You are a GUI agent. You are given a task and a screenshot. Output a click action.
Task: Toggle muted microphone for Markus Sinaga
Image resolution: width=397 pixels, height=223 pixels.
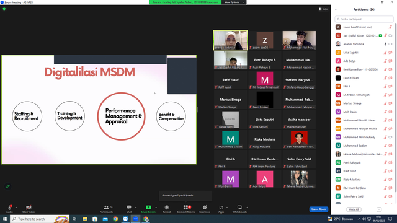click(385, 103)
